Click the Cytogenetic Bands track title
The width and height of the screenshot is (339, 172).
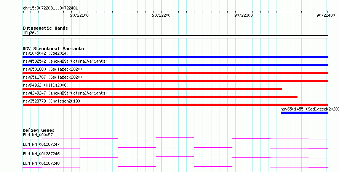(x=45, y=28)
